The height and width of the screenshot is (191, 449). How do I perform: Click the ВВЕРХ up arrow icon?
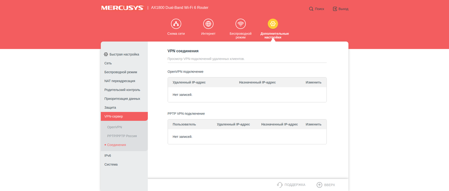319,185
